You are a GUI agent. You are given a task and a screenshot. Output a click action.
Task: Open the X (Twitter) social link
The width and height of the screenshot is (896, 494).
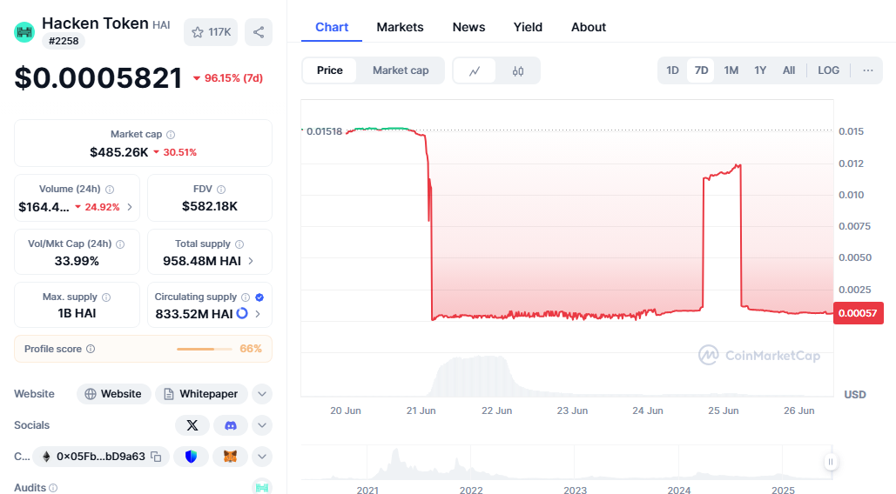tap(192, 425)
